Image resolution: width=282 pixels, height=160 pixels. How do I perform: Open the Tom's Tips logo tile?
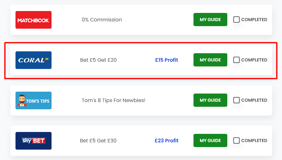34,100
